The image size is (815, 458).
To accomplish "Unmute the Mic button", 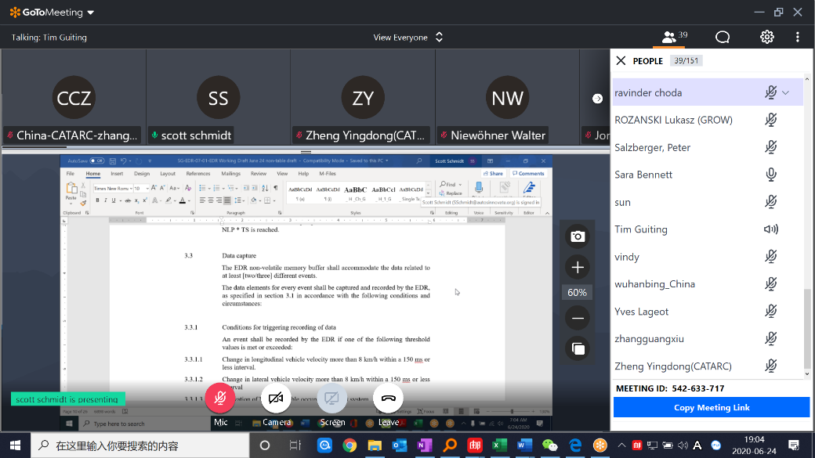I will tap(220, 398).
